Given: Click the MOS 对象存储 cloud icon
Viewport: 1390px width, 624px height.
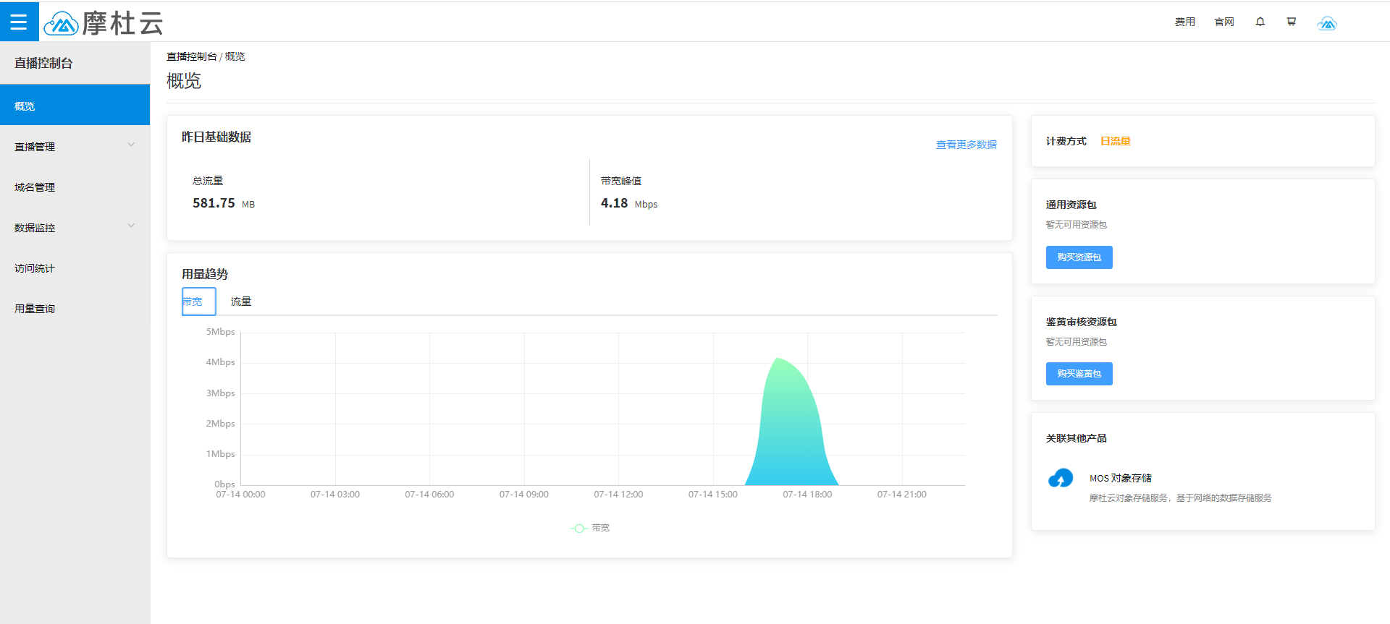Looking at the screenshot, I should tap(1061, 479).
